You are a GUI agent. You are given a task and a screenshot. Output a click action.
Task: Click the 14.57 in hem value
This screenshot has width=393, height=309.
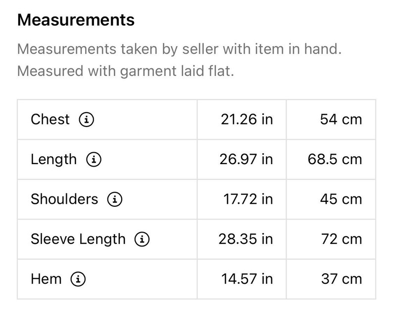247,279
